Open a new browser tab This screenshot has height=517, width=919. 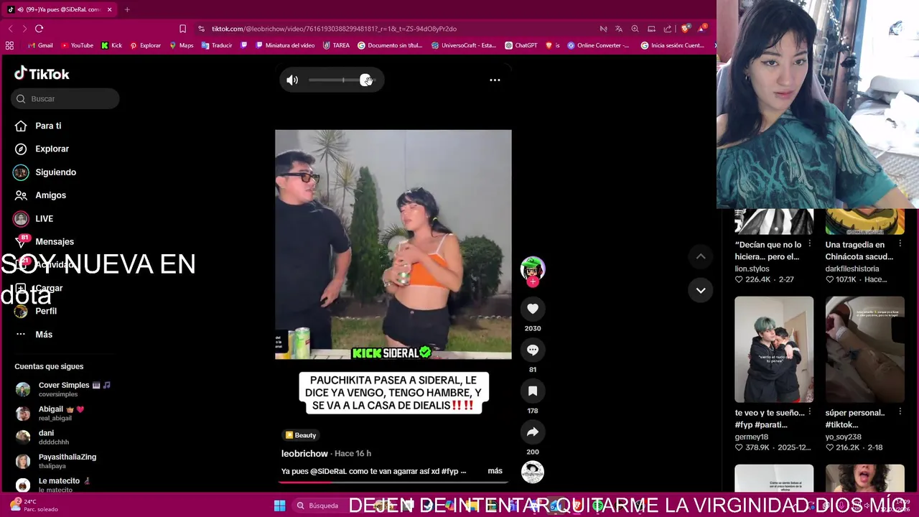pos(127,9)
